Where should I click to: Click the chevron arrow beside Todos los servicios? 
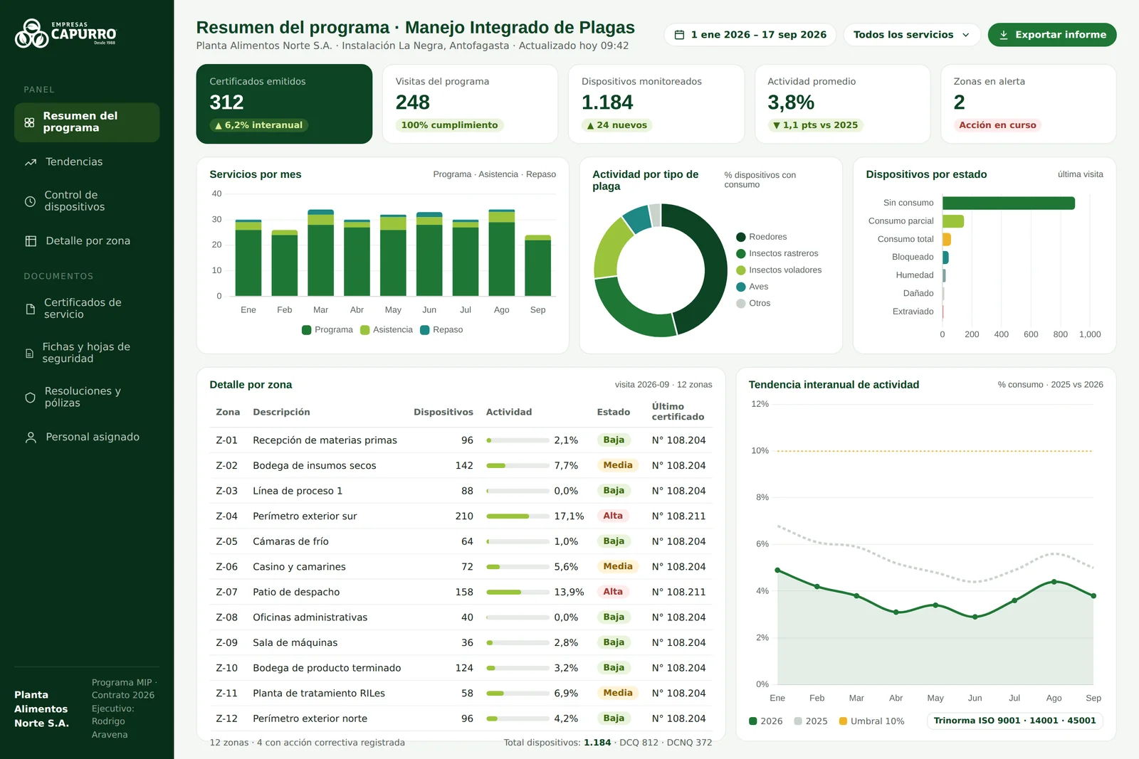pos(965,35)
